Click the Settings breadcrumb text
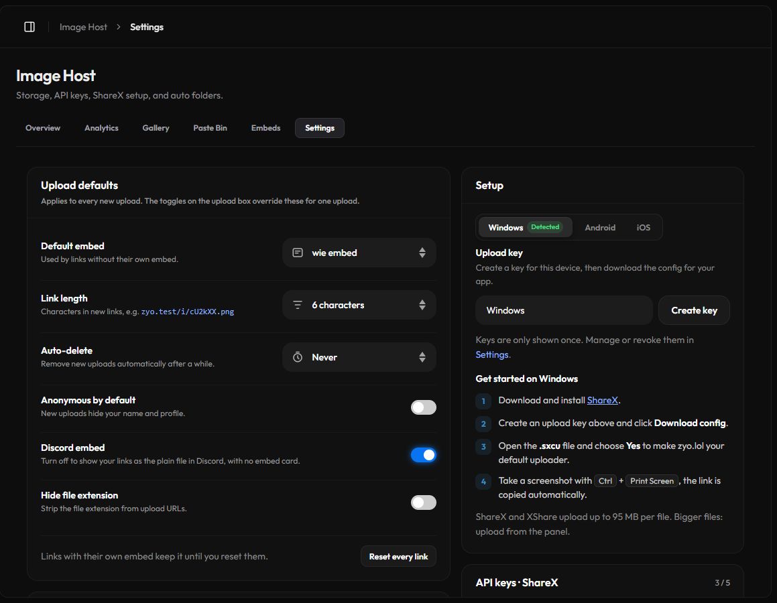This screenshot has width=777, height=603. [x=147, y=27]
